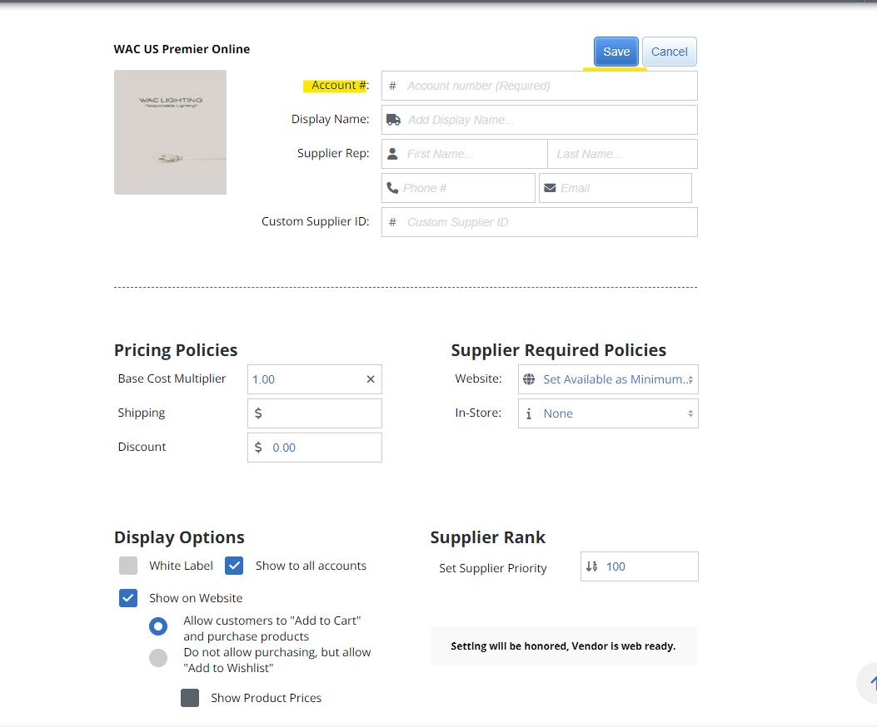The height and width of the screenshot is (727, 877).
Task: Select Do not allow purchasing radio option
Action: click(158, 658)
